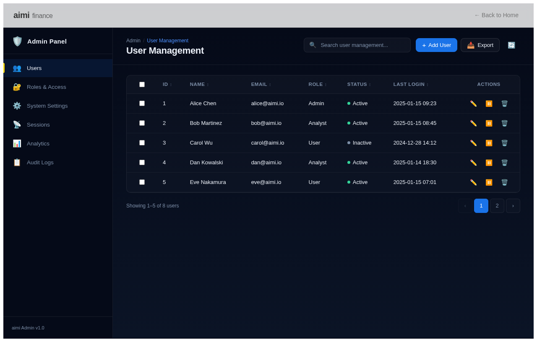Viewport: 537px width, 342px height.
Task: Edit Eve Nakamura with pencil icon
Action: pos(473,182)
